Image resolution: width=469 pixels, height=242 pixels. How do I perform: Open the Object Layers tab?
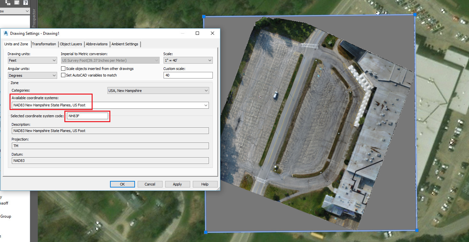71,44
